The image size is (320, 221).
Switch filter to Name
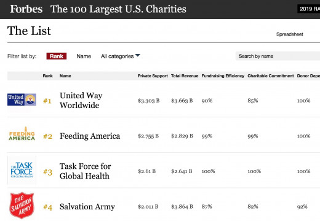(84, 56)
